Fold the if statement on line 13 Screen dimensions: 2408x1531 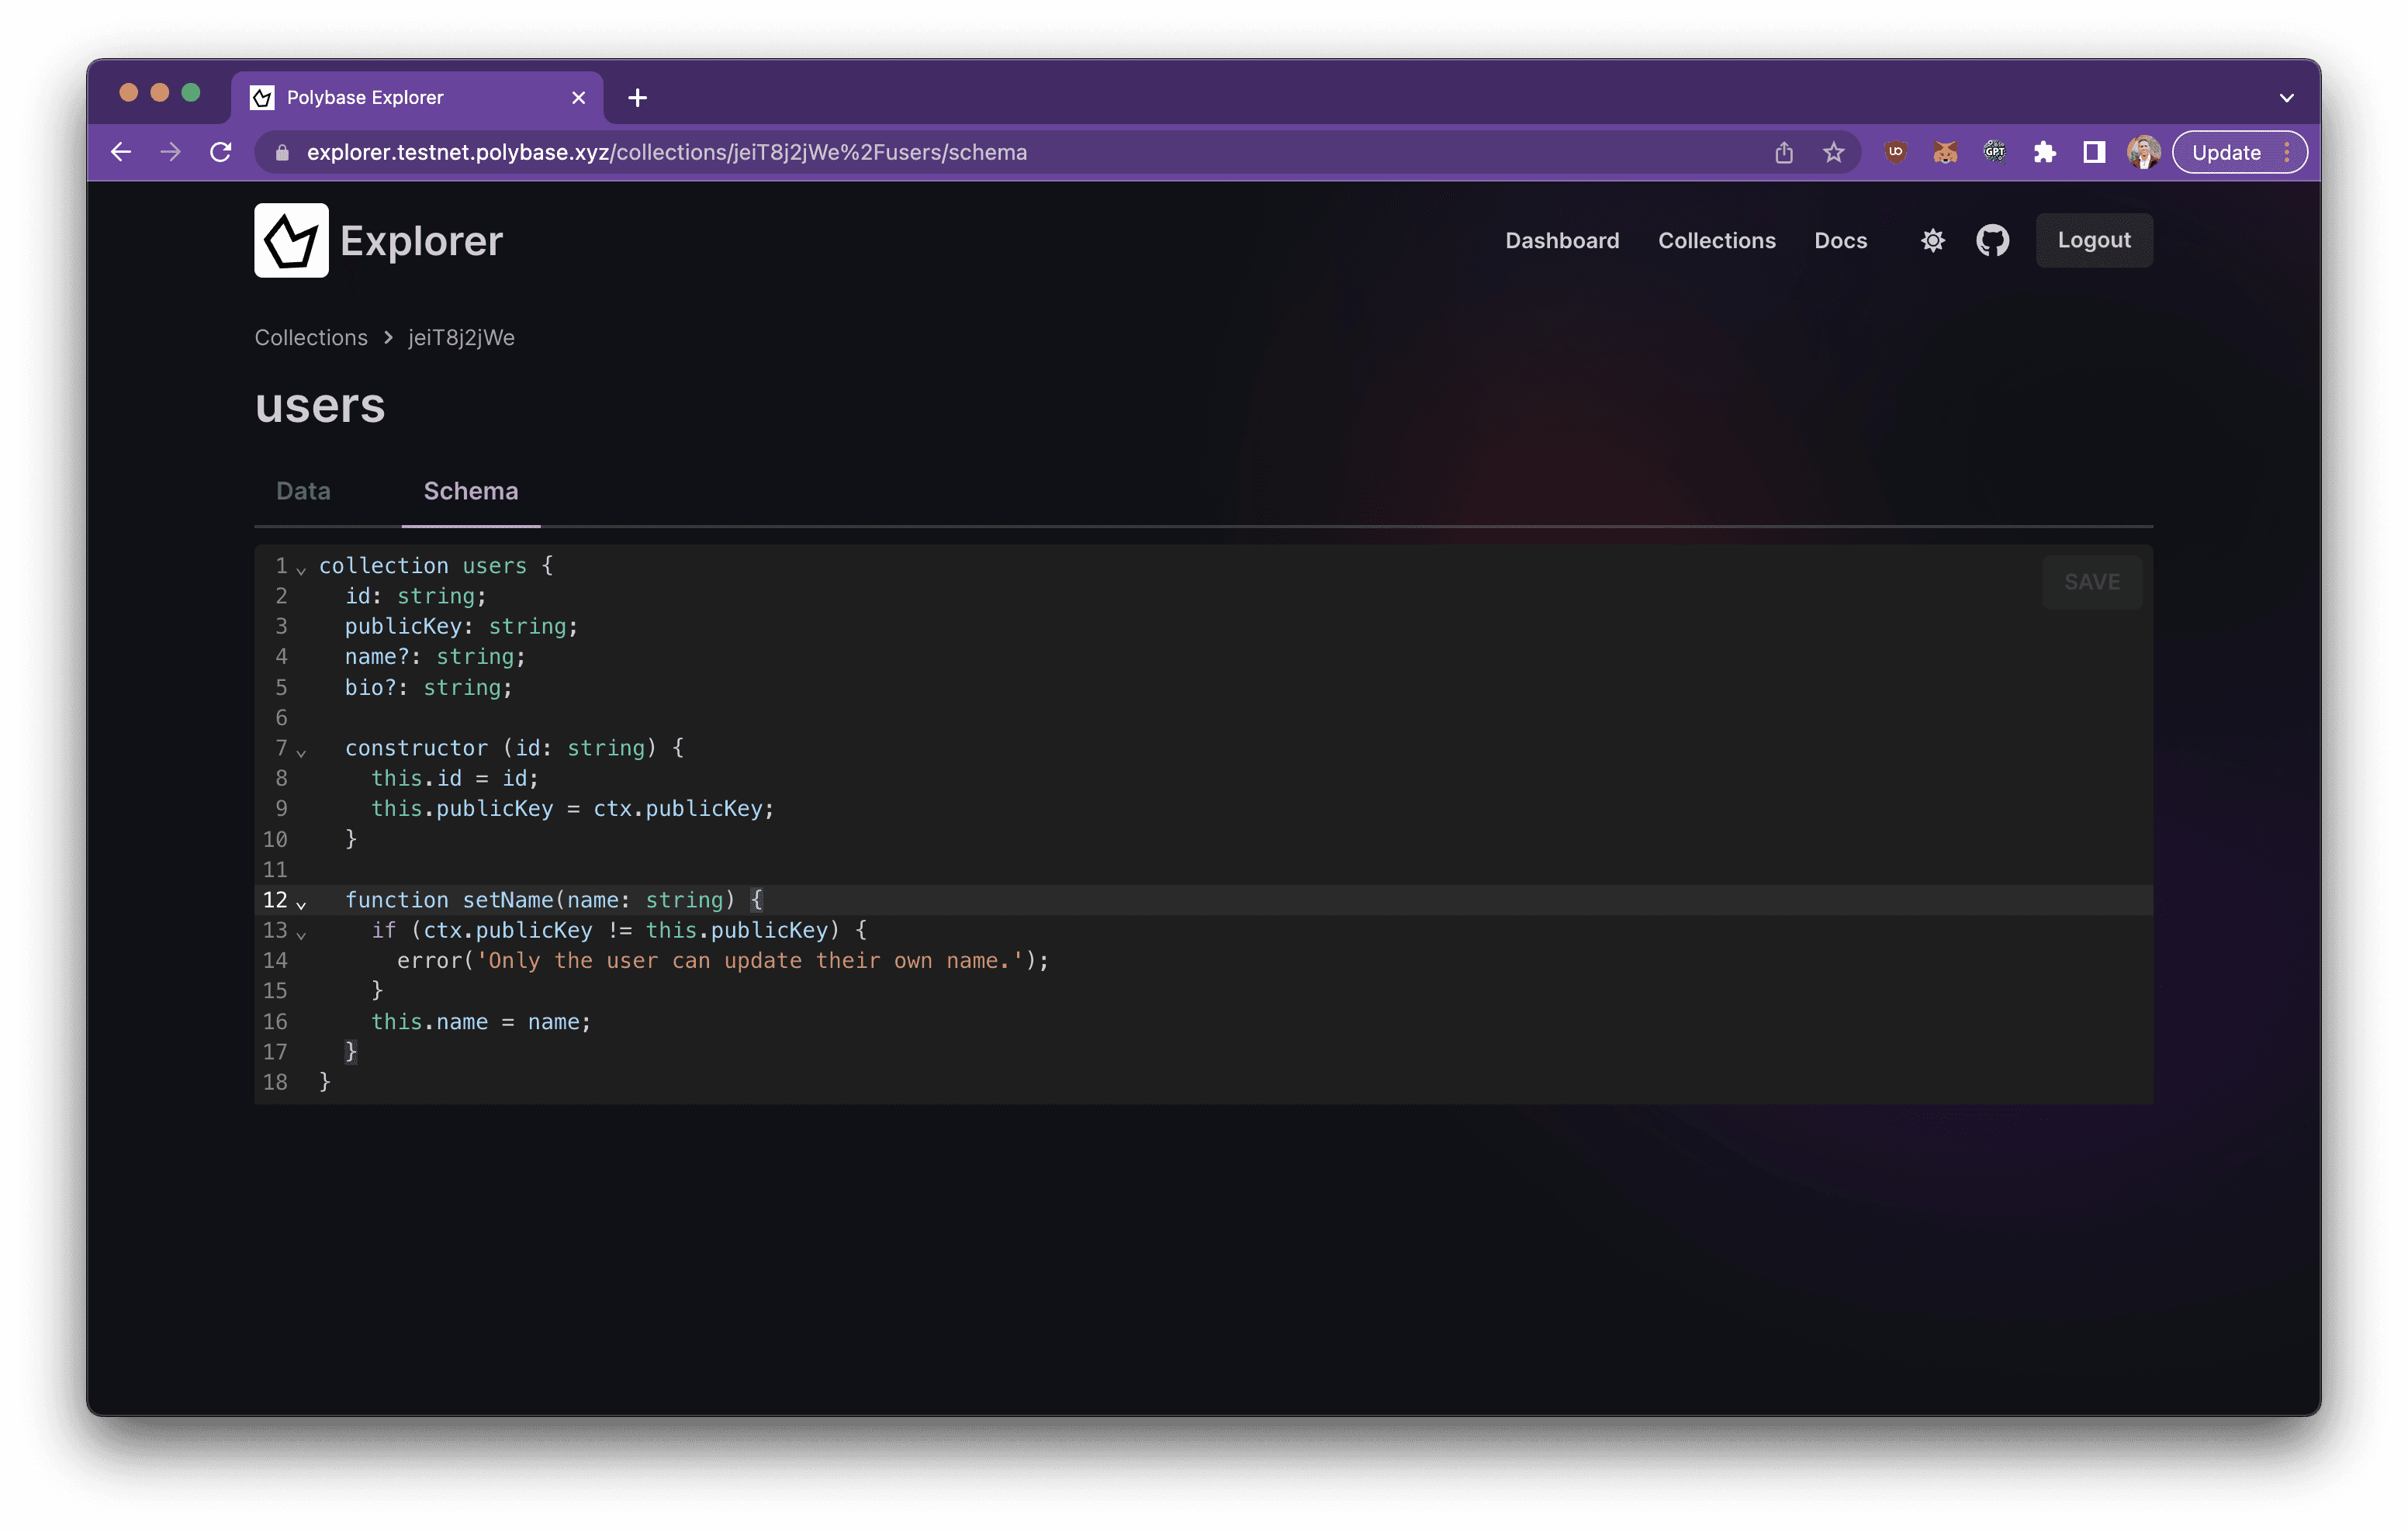click(301, 934)
